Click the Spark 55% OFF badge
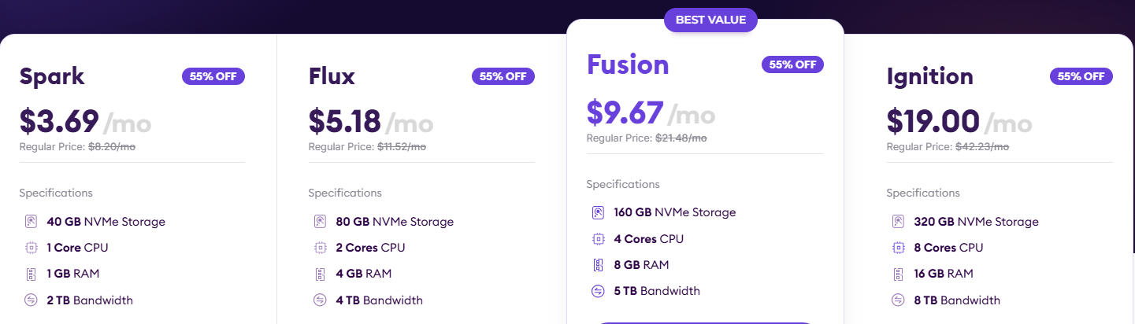Screen dimensions: 1135x324 point(213,76)
